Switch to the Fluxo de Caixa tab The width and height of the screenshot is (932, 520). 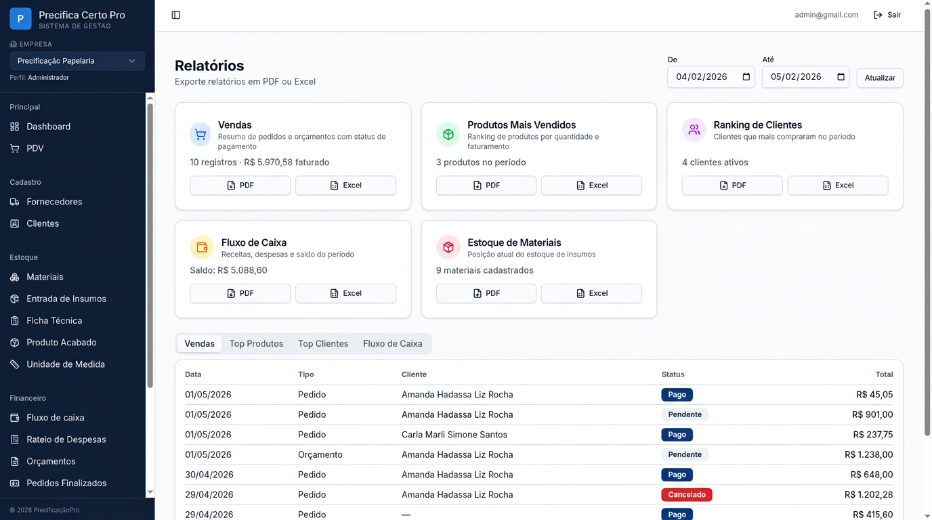(393, 344)
